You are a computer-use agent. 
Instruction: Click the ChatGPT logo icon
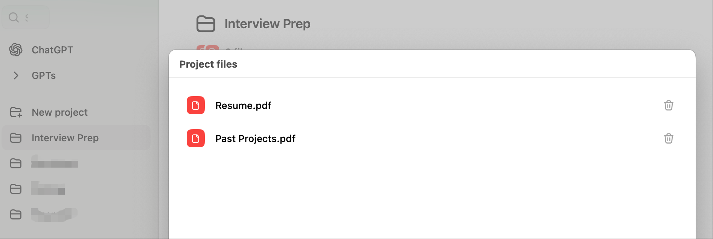click(15, 50)
